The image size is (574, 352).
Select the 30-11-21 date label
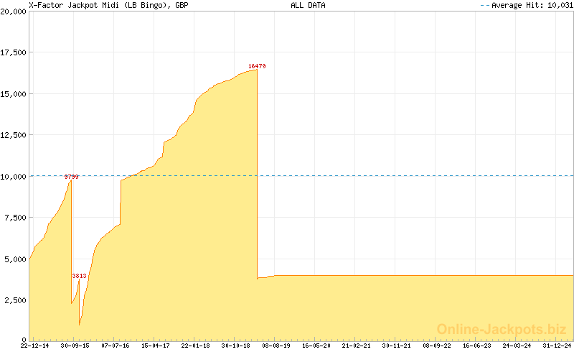point(396,346)
